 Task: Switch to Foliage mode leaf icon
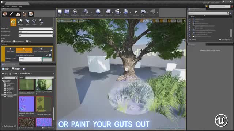[x=24, y=15]
